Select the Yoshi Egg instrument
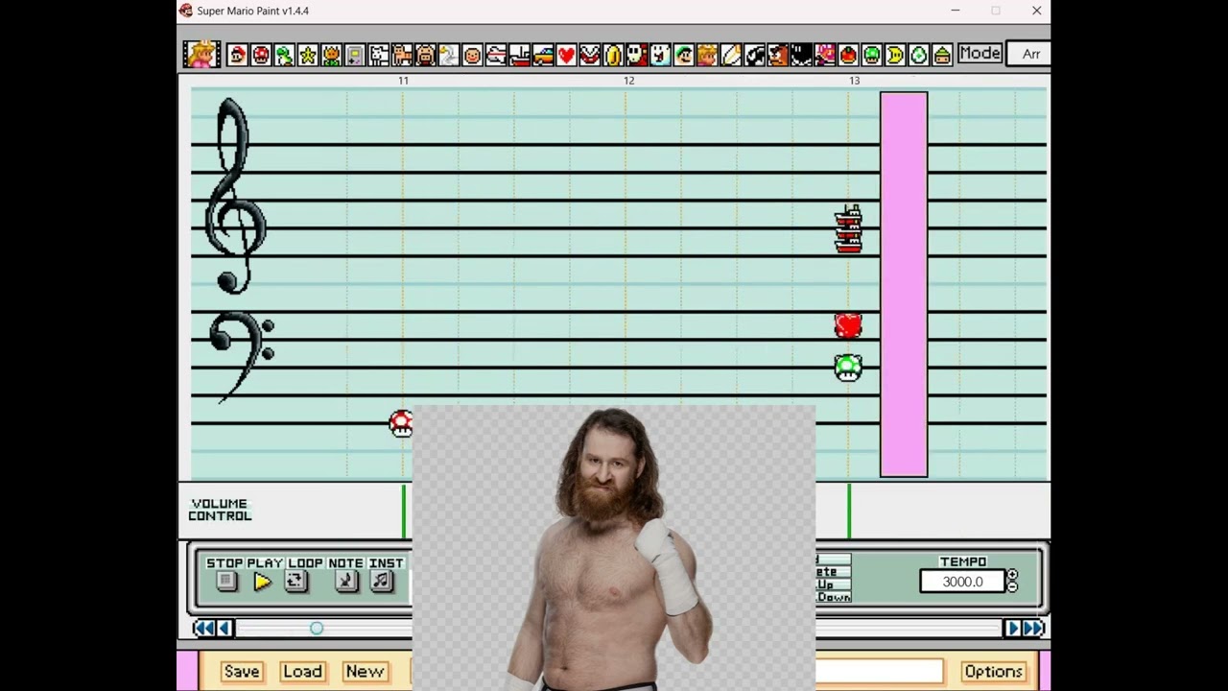The image size is (1228, 691). 918,55
